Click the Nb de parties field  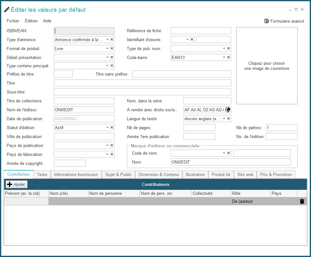281,128
